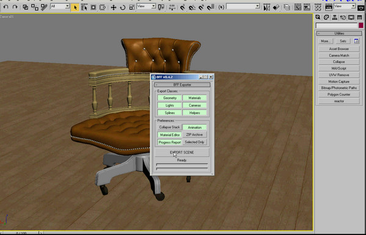Activate the Select Object arrow tool
This screenshot has width=366, height=235.
tap(75, 7)
